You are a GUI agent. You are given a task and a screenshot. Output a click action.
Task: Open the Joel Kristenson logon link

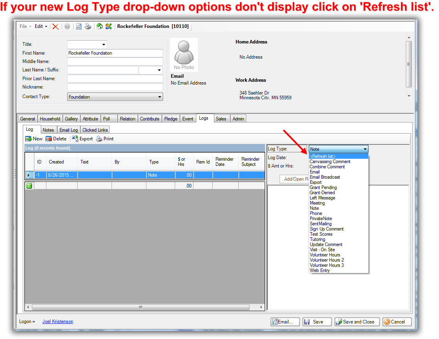click(x=58, y=321)
